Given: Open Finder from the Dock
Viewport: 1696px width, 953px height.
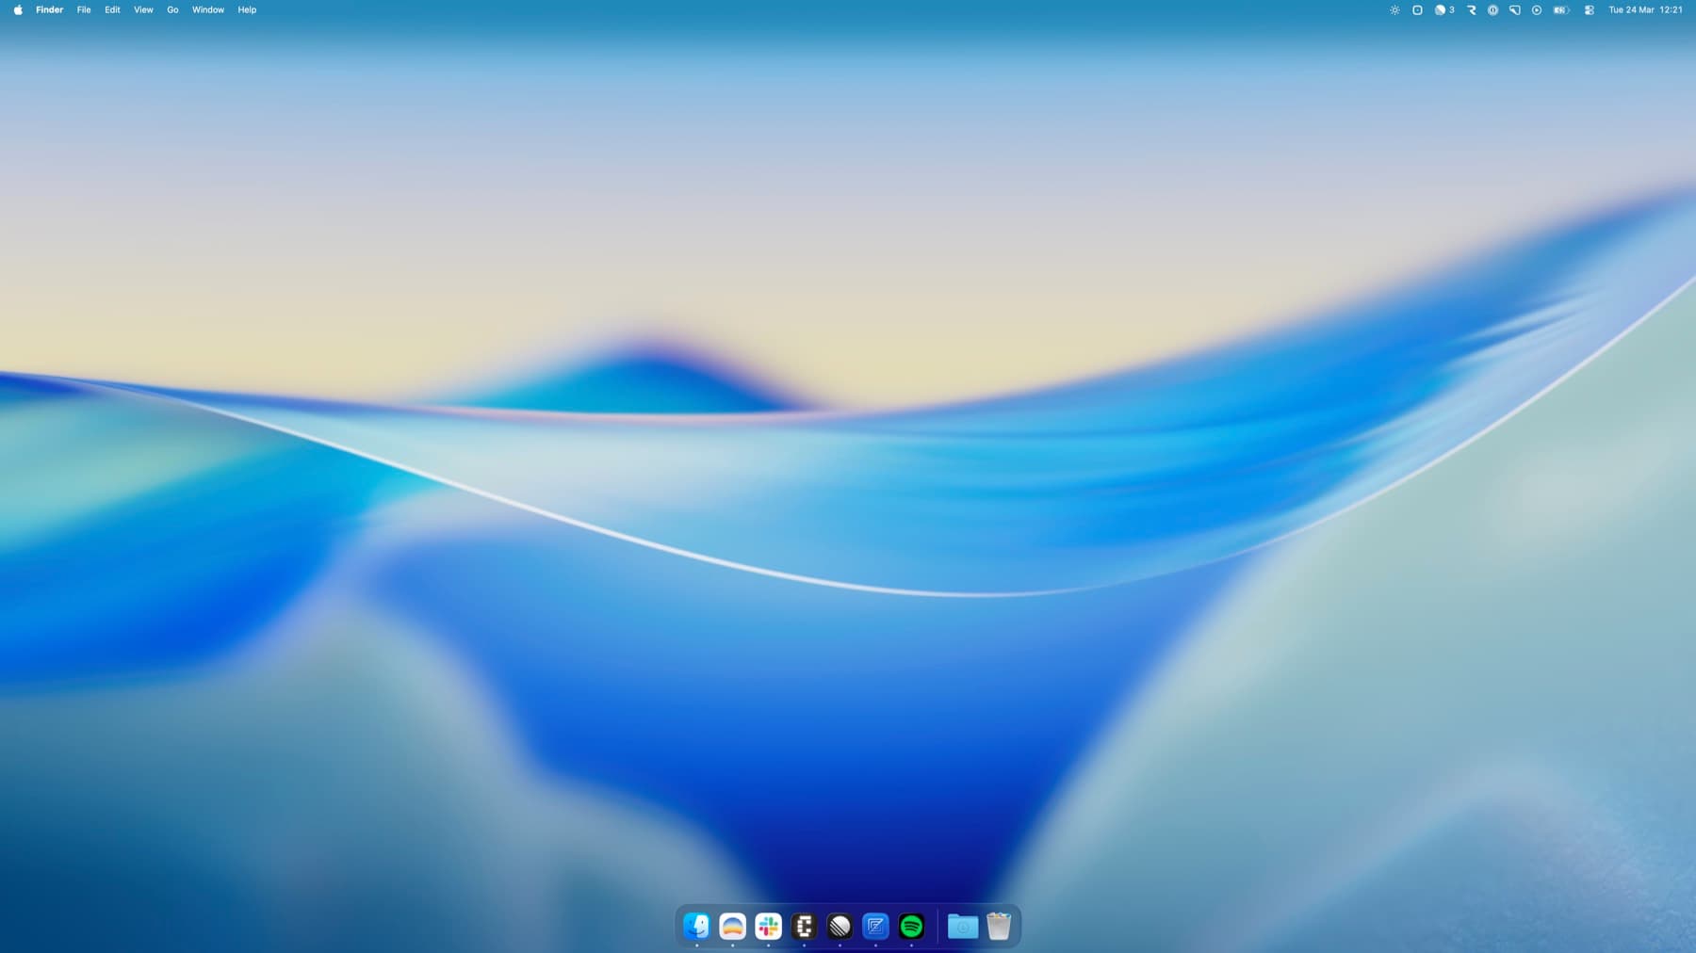Looking at the screenshot, I should coord(697,927).
